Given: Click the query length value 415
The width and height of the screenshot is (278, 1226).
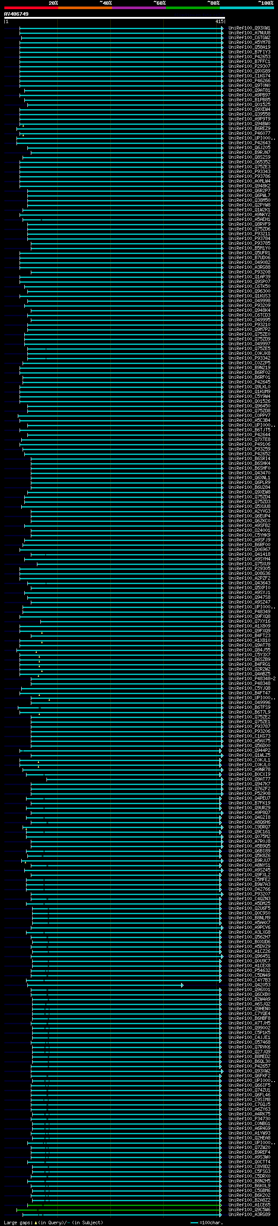Looking at the screenshot, I should (x=219, y=21).
